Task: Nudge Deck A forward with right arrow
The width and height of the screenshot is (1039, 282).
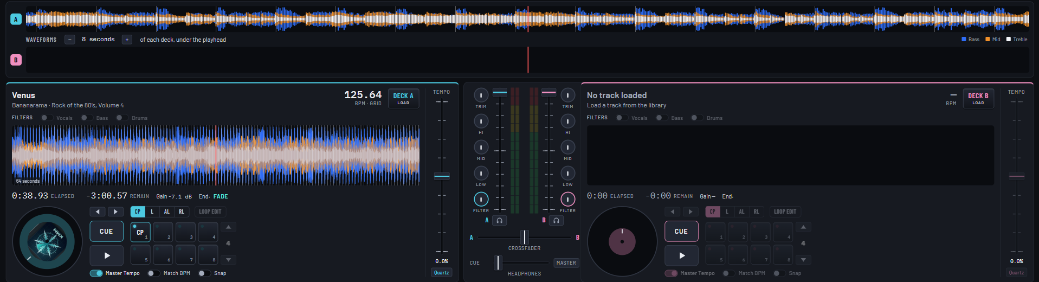Action: point(115,211)
